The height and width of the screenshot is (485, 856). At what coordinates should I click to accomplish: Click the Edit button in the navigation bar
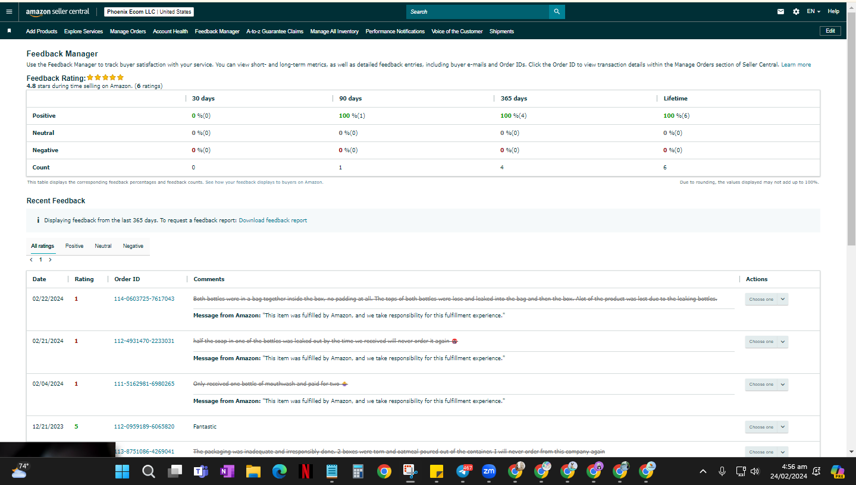coord(830,31)
